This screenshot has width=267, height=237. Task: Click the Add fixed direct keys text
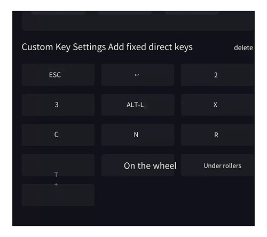151,47
